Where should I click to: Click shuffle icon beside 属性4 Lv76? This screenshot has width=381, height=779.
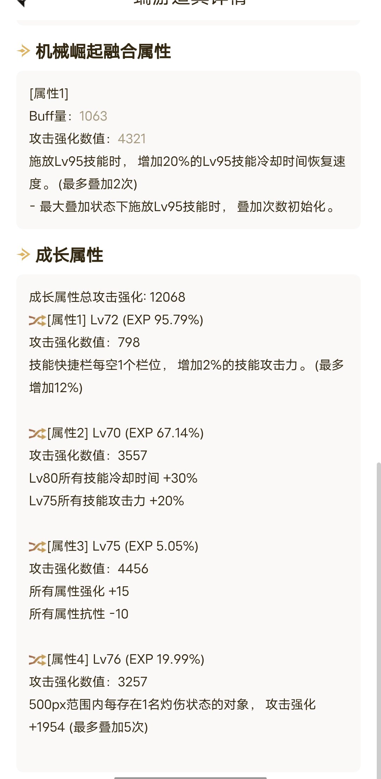click(38, 660)
